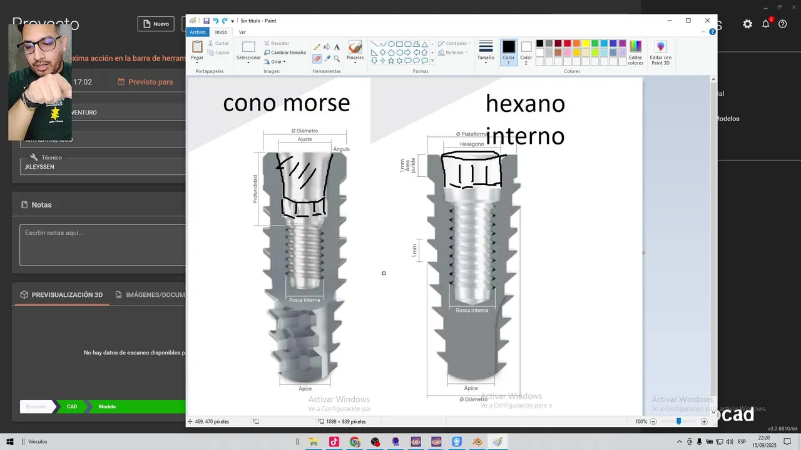Open PREVISUALIZACIÓN 3D tab in exocad

61,295
